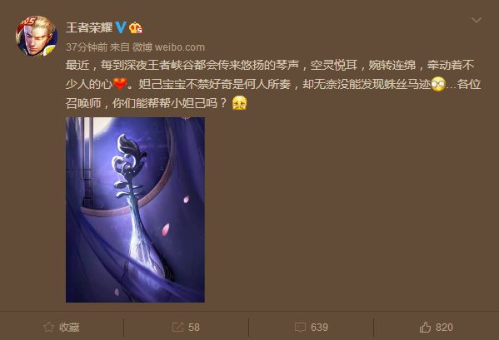Click the orange crown membership badge
This screenshot has width=499, height=340.
pos(136,27)
